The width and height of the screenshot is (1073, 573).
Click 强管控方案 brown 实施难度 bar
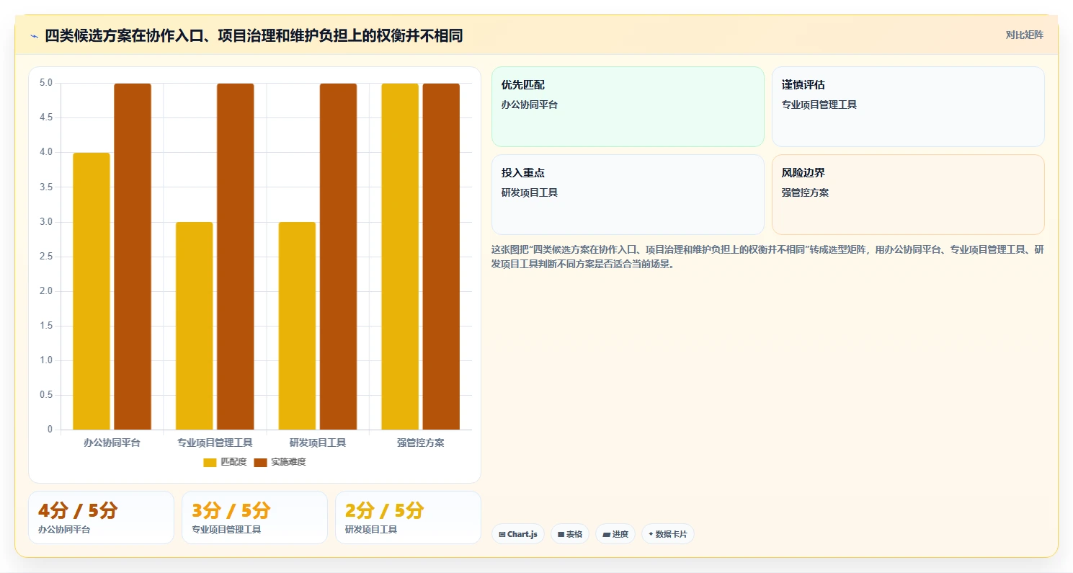[x=441, y=257]
